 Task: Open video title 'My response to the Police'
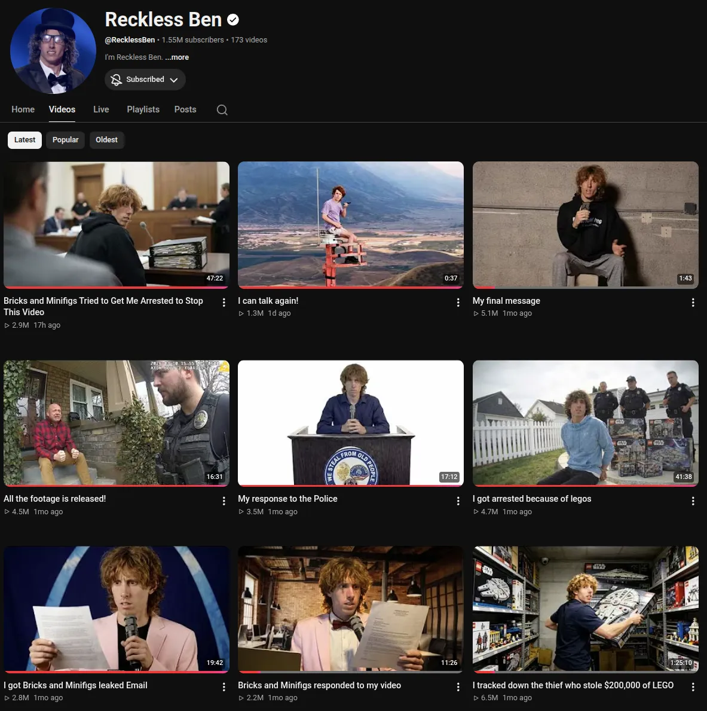[288, 499]
